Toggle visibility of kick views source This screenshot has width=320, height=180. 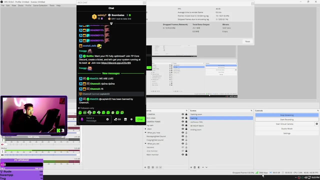[183, 118]
